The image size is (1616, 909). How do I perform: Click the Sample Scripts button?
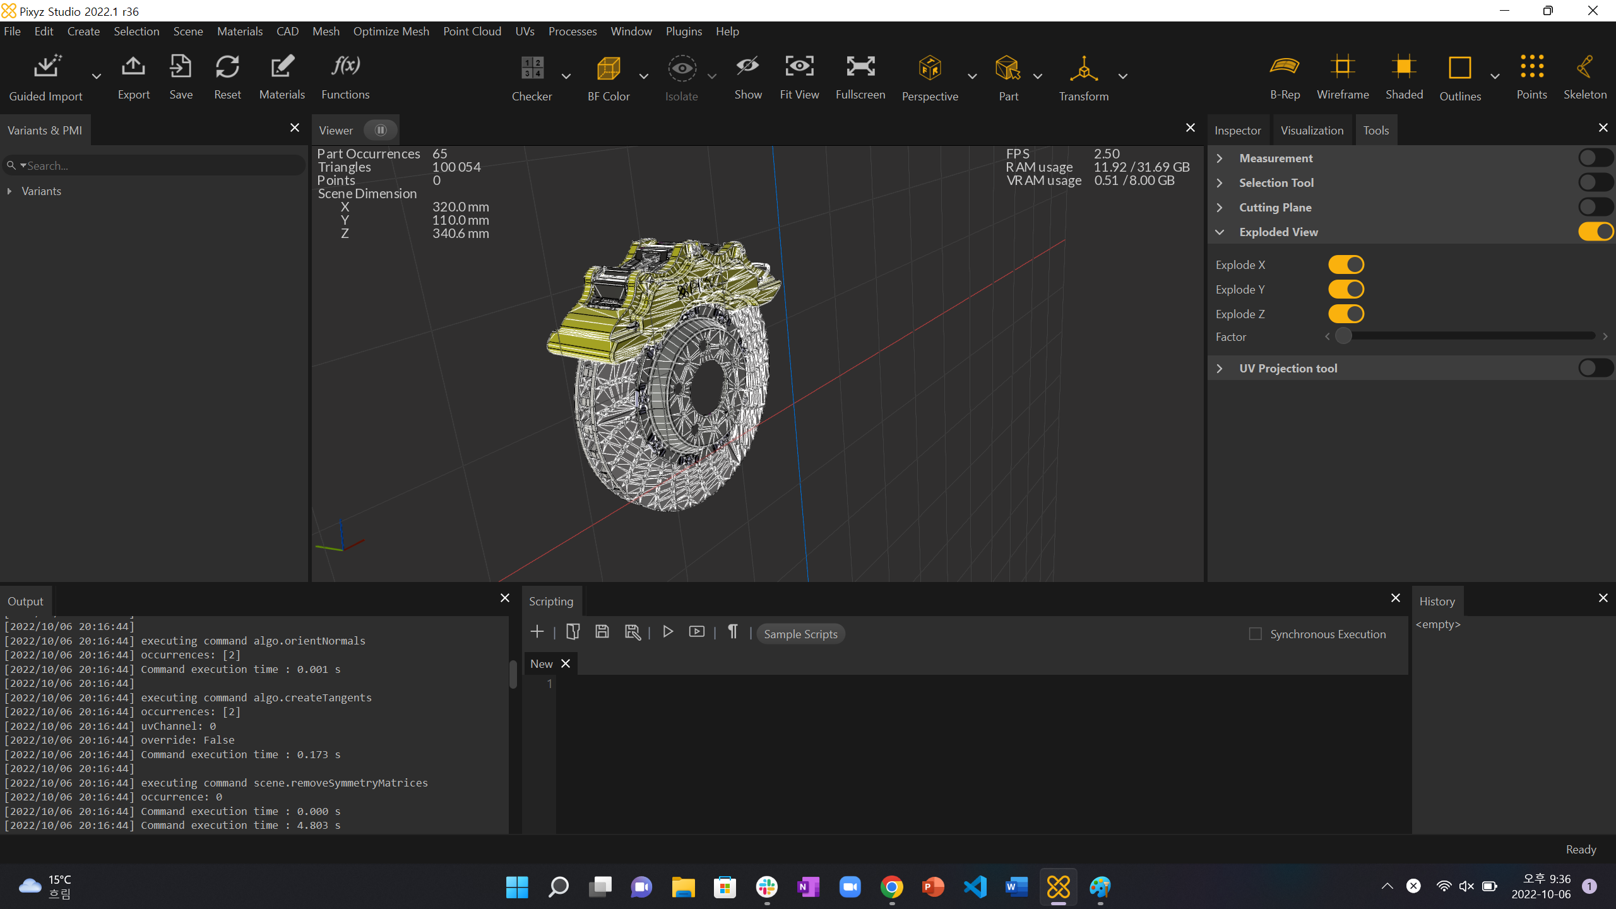[800, 634]
